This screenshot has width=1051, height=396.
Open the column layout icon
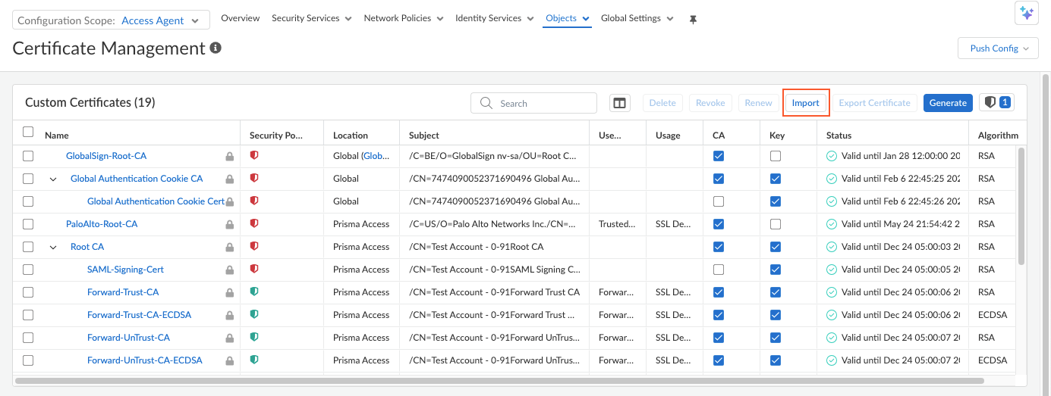tap(619, 103)
